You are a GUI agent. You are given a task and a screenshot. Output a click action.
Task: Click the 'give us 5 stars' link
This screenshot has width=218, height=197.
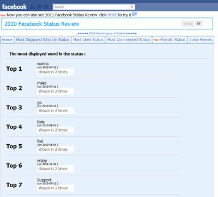click(107, 33)
